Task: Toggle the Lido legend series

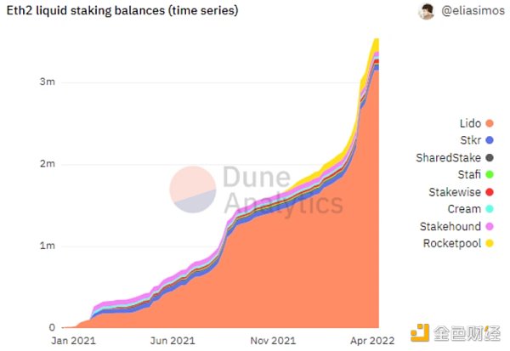Action: (465, 123)
